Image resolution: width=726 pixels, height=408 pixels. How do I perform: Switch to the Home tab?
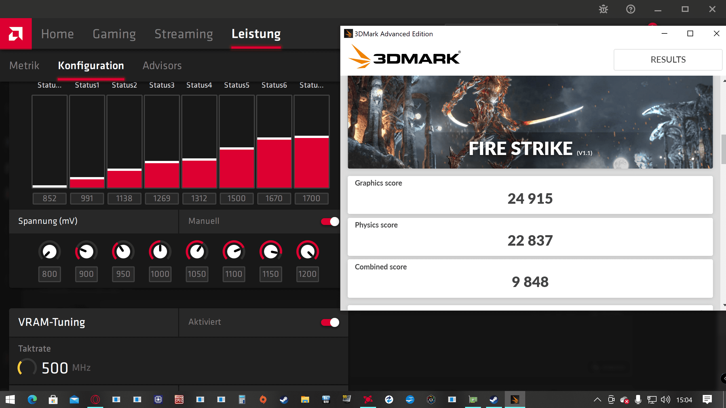click(x=57, y=34)
